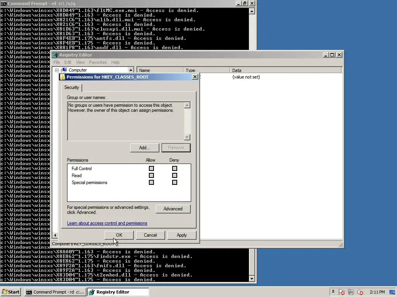Check Deny for Full Control
Viewport: 397px width, 297px height.
click(x=174, y=169)
